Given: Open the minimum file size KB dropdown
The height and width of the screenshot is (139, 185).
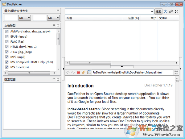Looking at the screenshot, I should tap(24, 18).
